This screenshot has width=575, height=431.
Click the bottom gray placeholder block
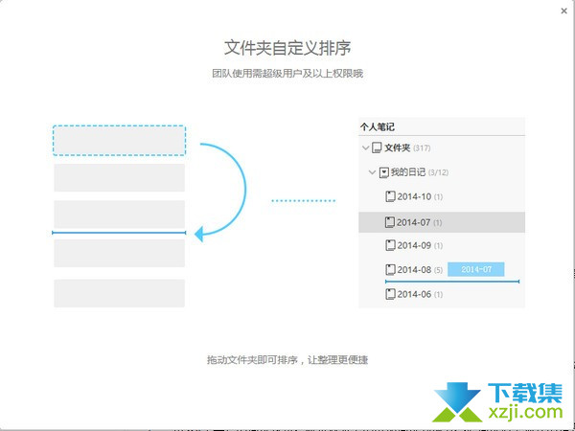[x=119, y=293]
